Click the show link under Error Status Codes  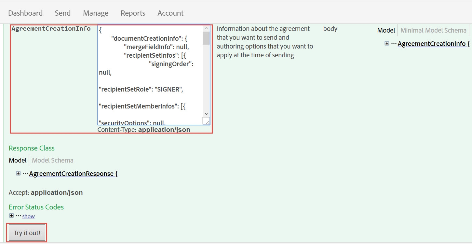click(28, 216)
